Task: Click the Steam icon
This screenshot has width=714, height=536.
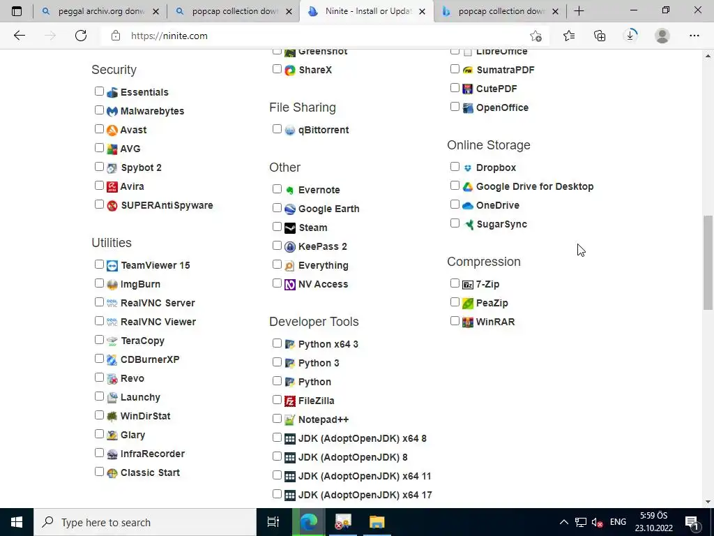Action: [290, 228]
